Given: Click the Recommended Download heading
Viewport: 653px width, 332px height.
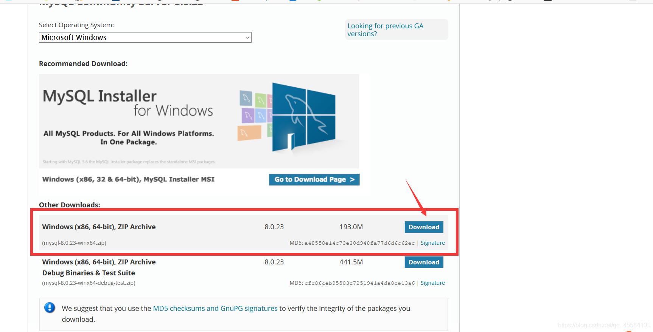Looking at the screenshot, I should [x=83, y=64].
